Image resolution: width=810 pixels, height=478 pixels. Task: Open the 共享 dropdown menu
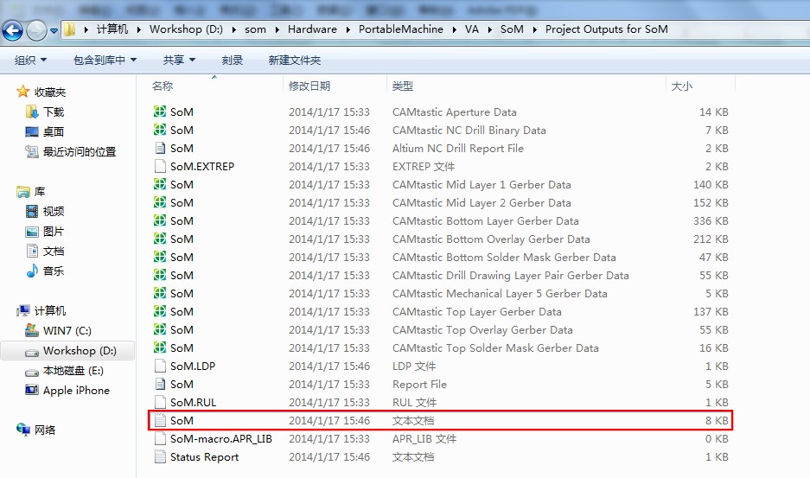179,60
